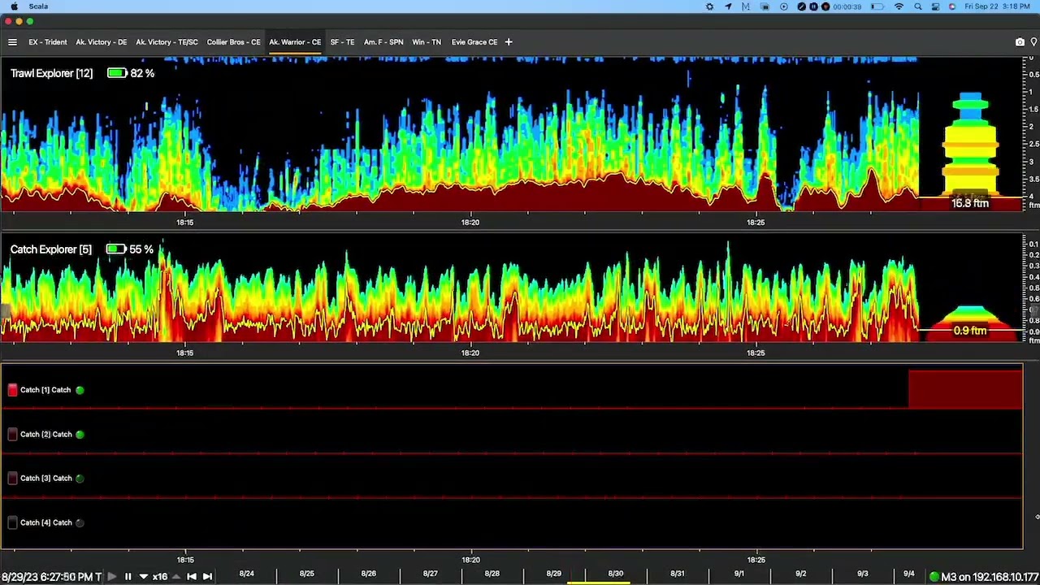The image size is (1040, 585).
Task: Open Siri from the menu bar
Action: point(952,6)
